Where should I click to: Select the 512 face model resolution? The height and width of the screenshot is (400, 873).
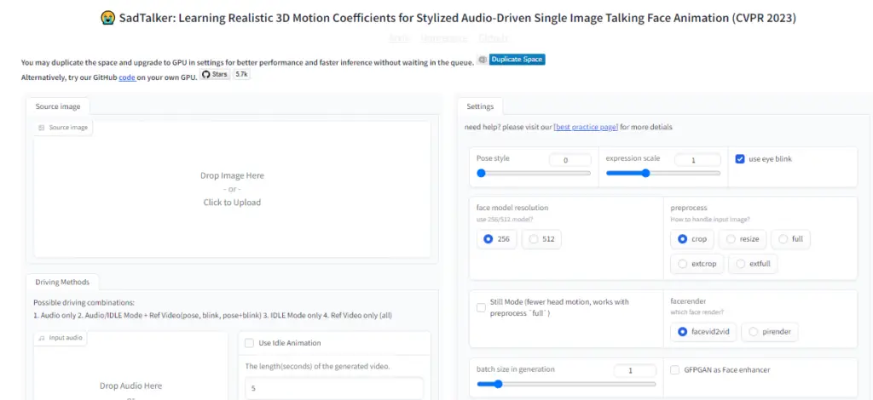click(541, 239)
